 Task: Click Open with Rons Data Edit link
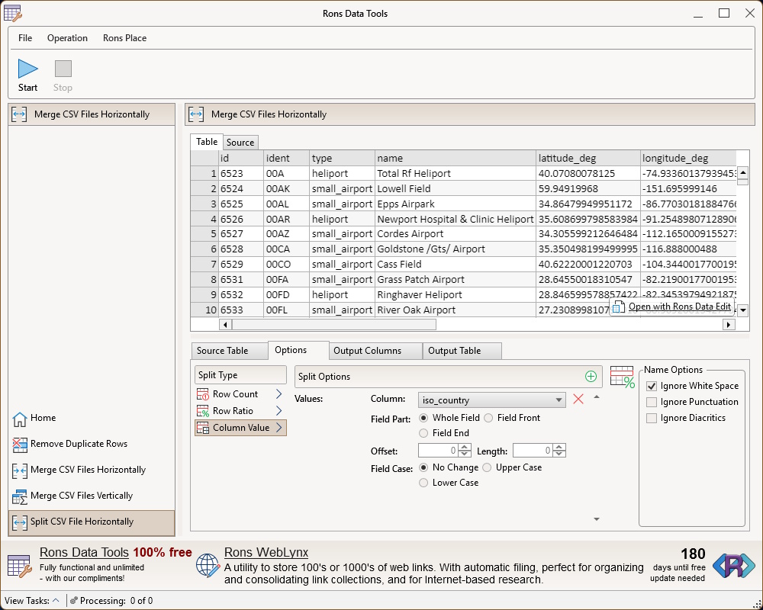(679, 307)
